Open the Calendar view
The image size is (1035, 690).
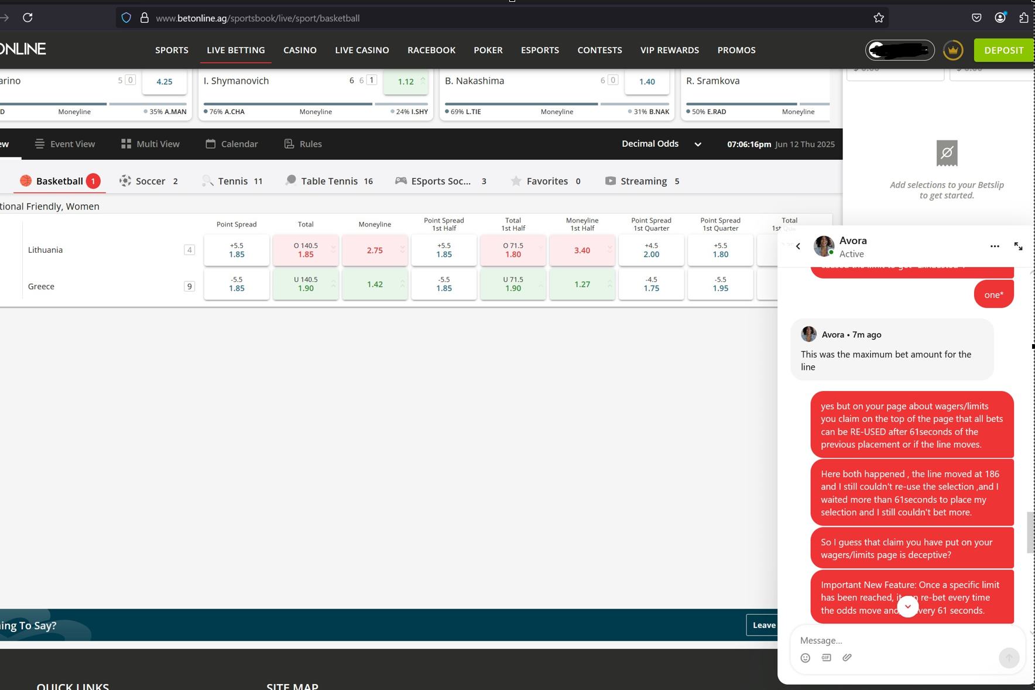click(232, 144)
